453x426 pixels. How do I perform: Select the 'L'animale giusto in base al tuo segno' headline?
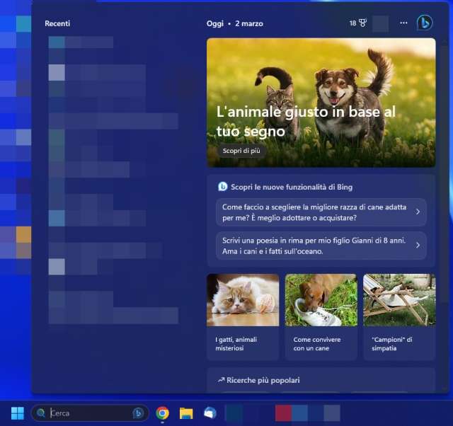306,122
